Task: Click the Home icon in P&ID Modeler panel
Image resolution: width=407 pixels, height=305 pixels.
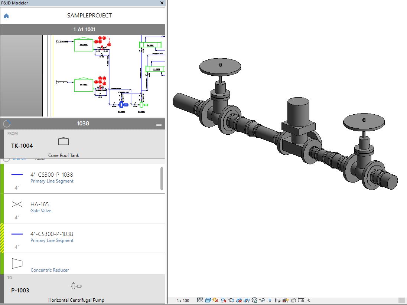Action: pos(6,16)
